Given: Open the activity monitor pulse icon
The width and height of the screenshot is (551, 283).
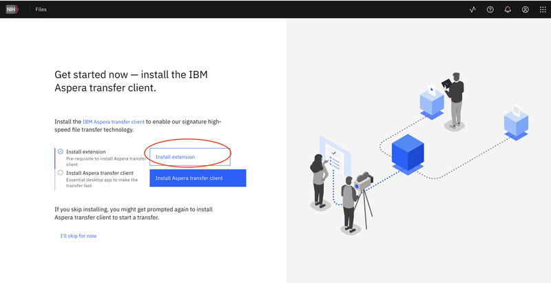Looking at the screenshot, I should (x=472, y=10).
